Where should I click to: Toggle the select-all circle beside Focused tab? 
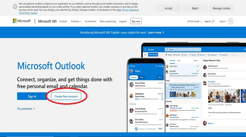click(167, 61)
